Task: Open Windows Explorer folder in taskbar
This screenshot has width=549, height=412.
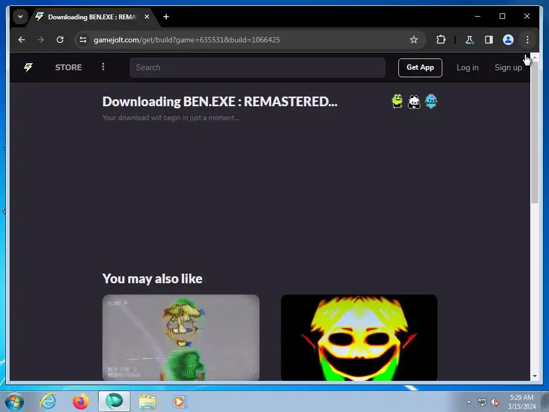Action: coord(147,402)
